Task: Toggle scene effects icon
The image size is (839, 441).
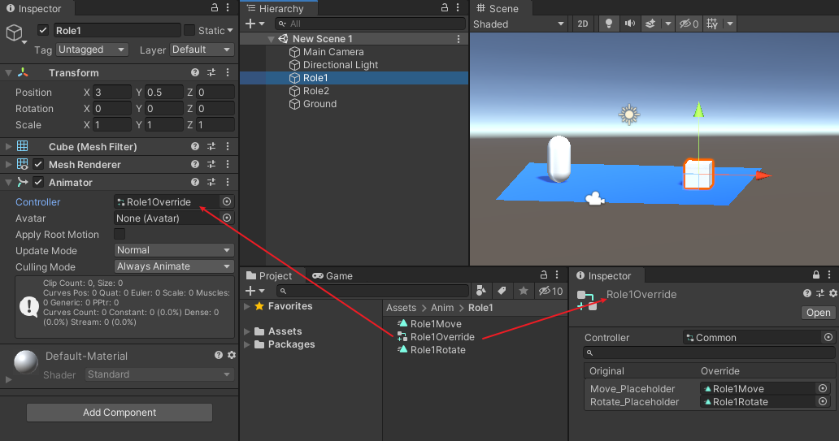Action: tap(650, 24)
